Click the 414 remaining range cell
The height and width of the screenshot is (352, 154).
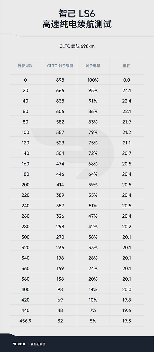click(60, 185)
